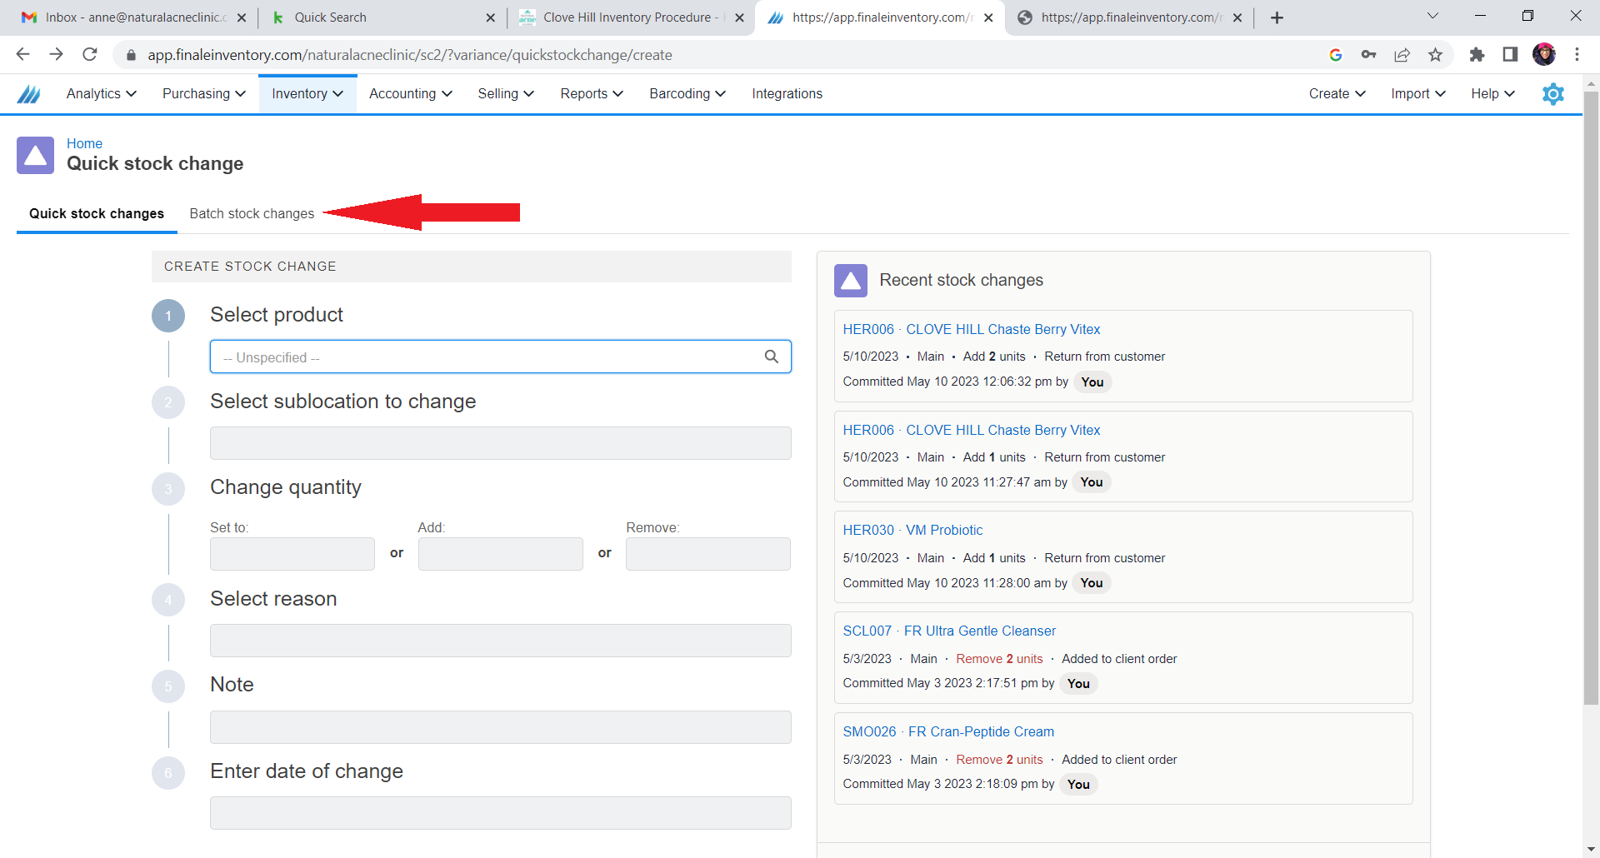Open the Integrations menu item
The height and width of the screenshot is (858, 1600).
787,94
